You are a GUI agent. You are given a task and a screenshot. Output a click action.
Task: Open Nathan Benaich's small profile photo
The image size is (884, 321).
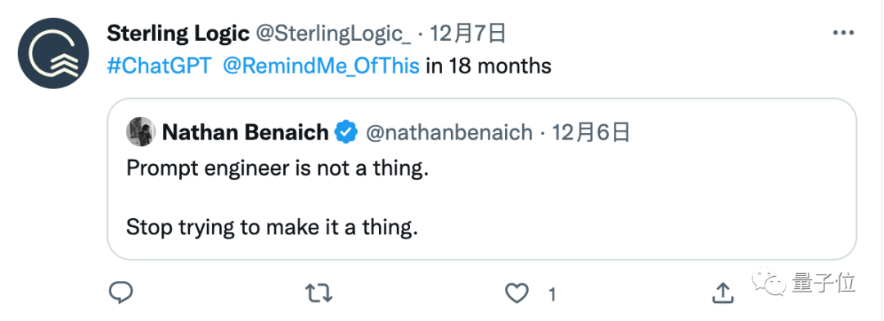click(x=141, y=132)
